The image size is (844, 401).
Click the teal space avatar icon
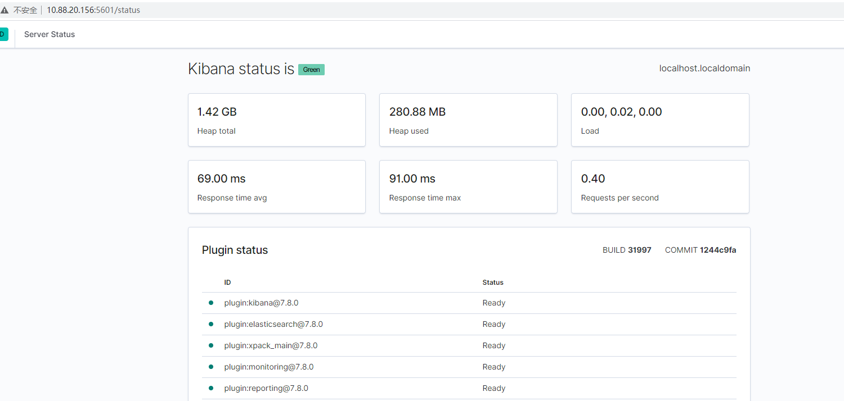3,34
